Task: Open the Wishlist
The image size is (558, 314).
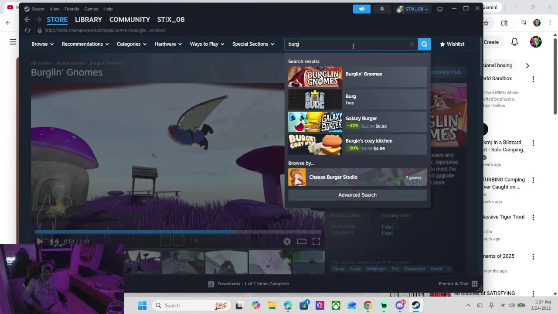Action: tap(452, 44)
